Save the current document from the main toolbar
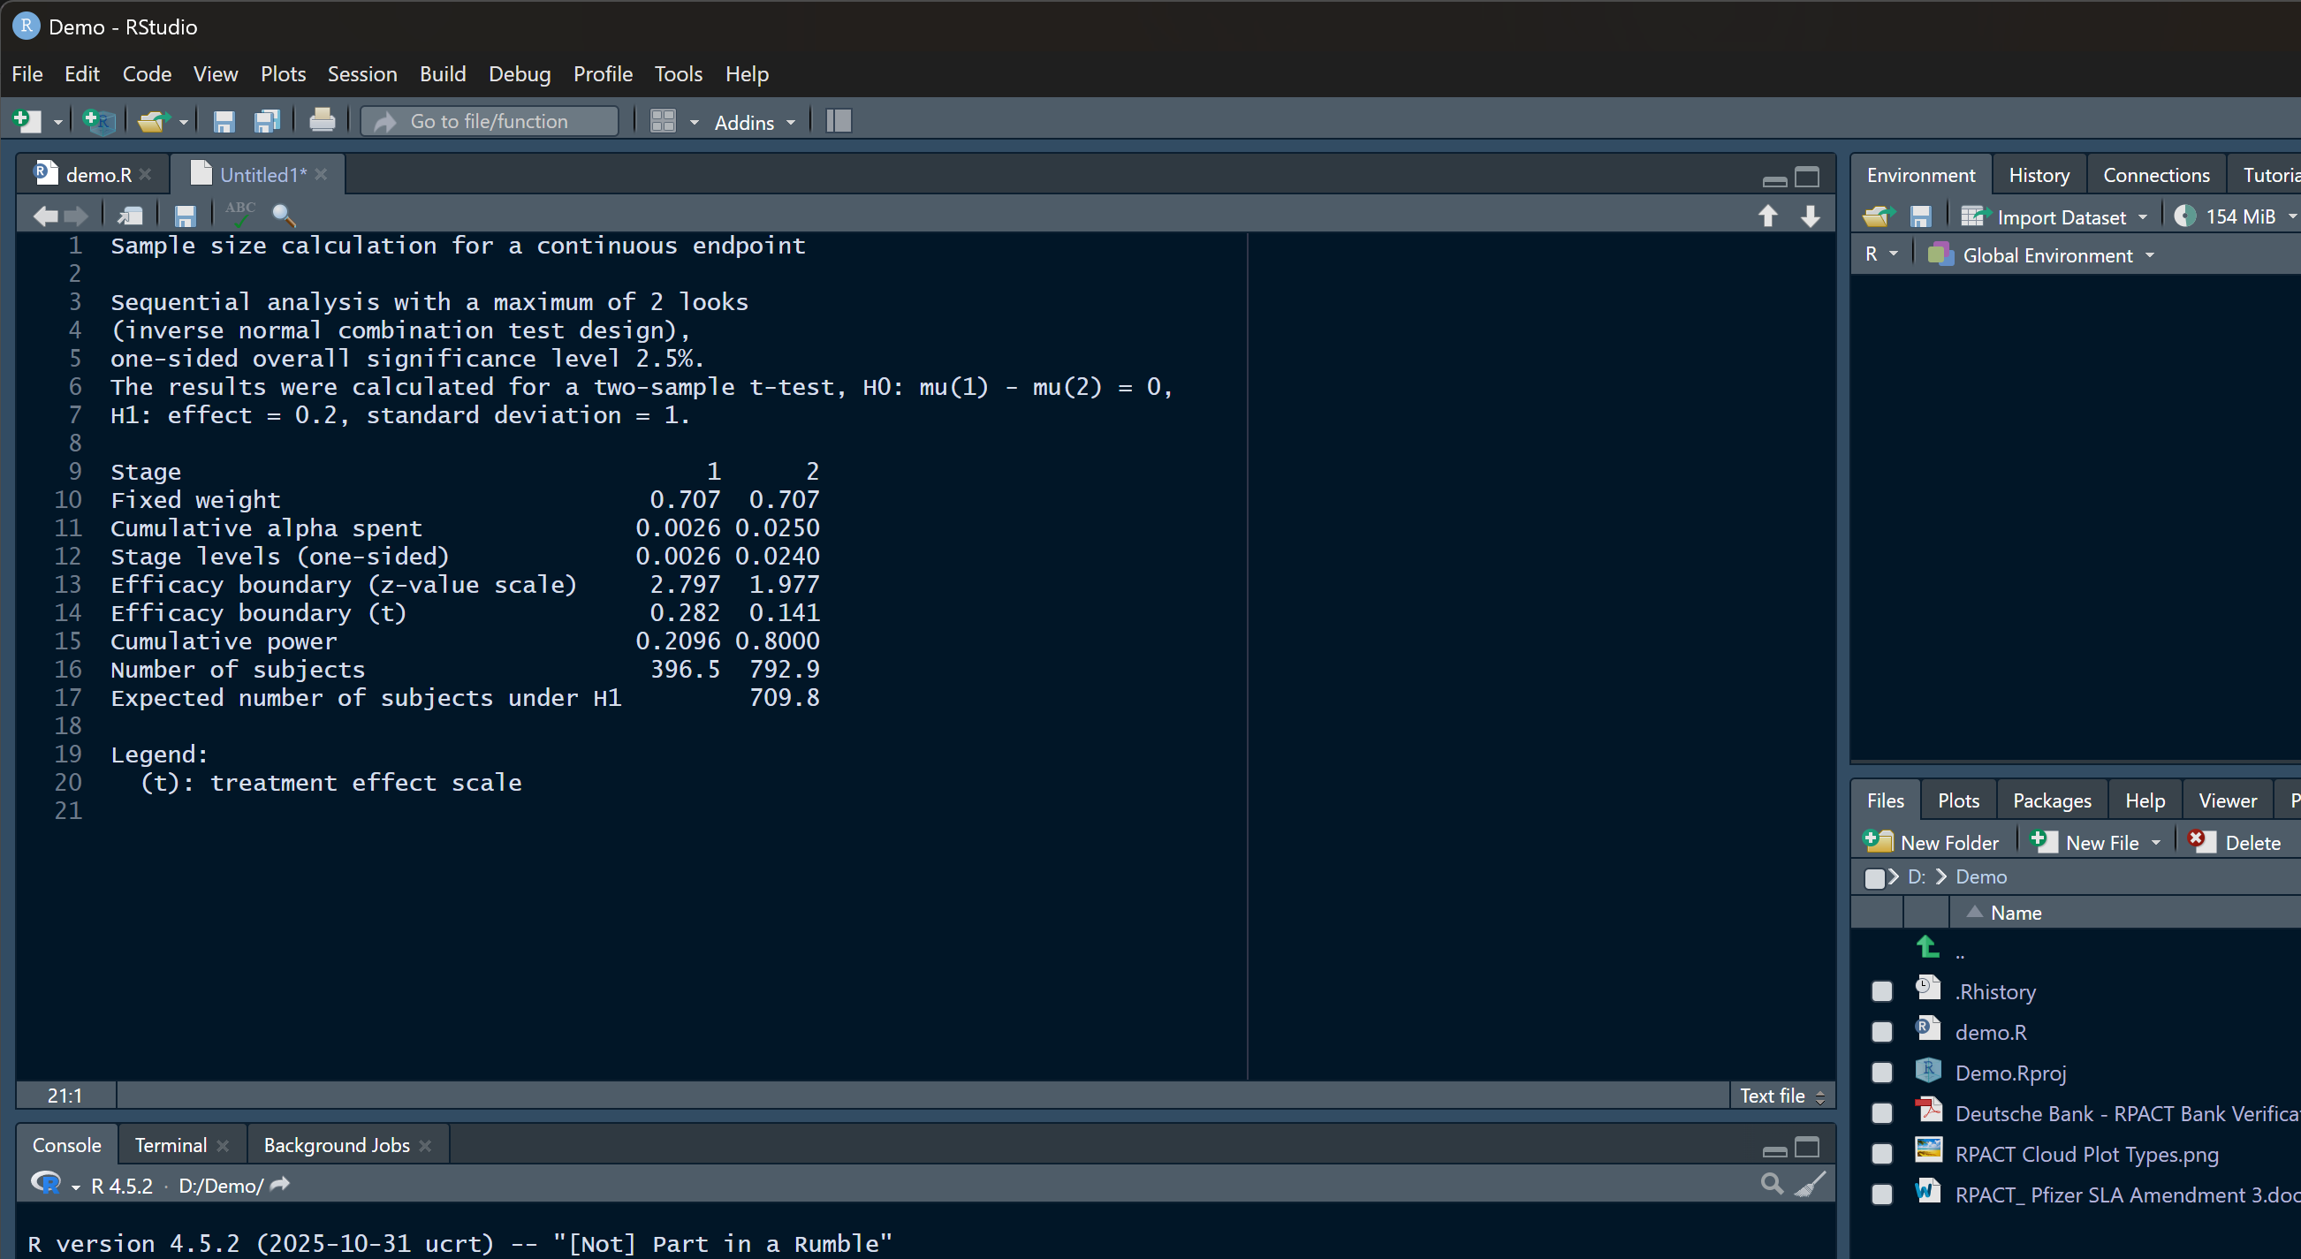This screenshot has height=1259, width=2301. point(224,120)
